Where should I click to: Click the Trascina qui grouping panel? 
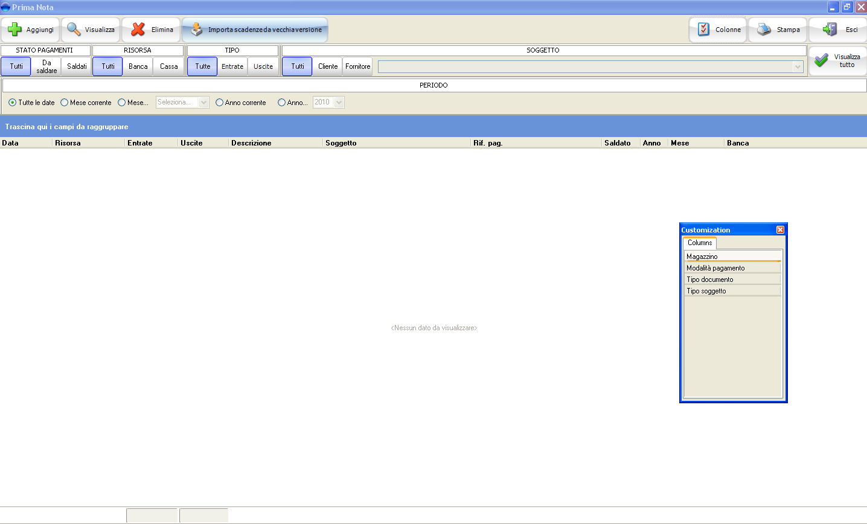click(433, 126)
